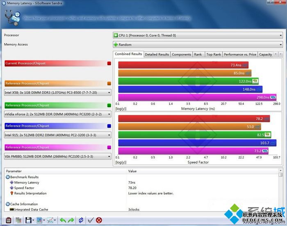The height and width of the screenshot is (226, 287).
Task: Collapse the Benchmark Results tree node
Action: coord(8,177)
